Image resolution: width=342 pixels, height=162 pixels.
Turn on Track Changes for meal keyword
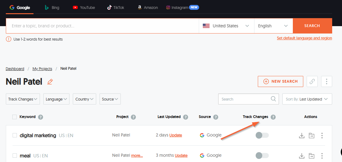pos(262,156)
